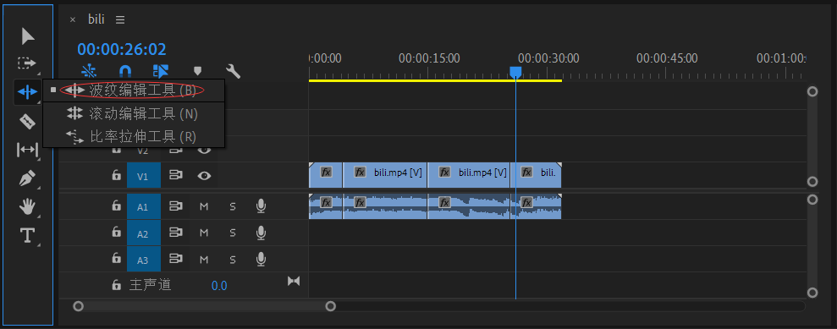Screen dimensions: 837x329
Task: Toggle timeline snapping magnet
Action: tap(124, 71)
